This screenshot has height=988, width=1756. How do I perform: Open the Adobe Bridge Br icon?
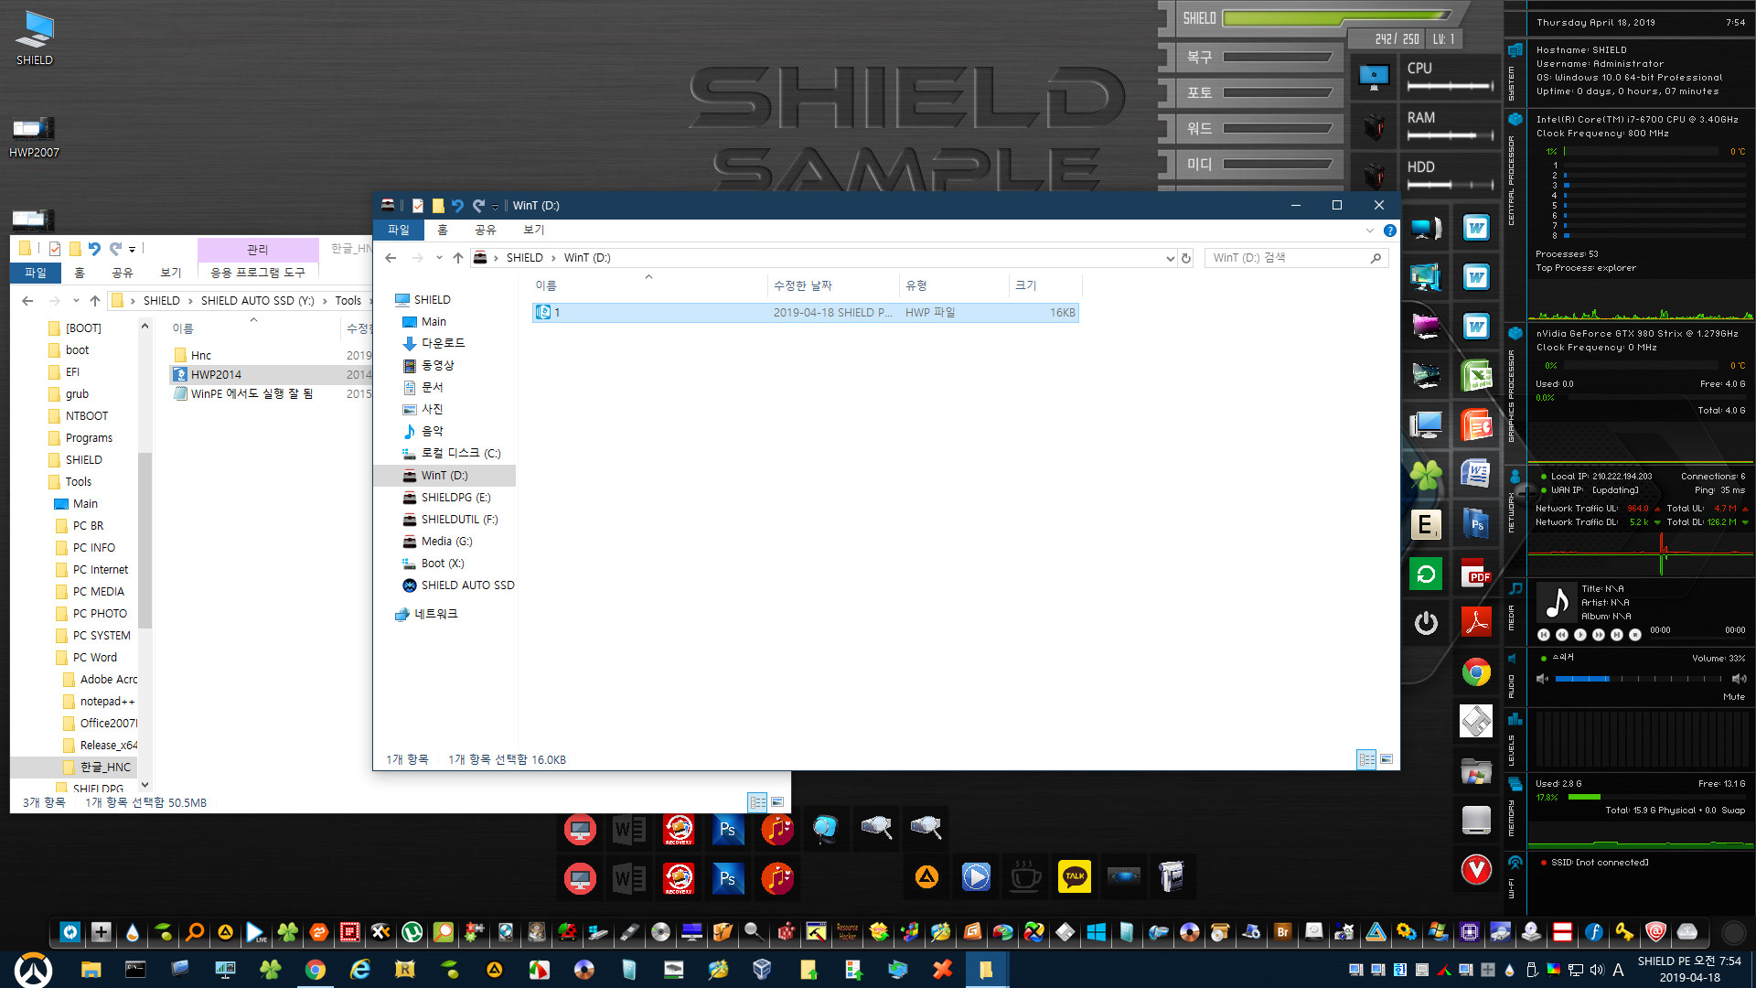click(1282, 932)
